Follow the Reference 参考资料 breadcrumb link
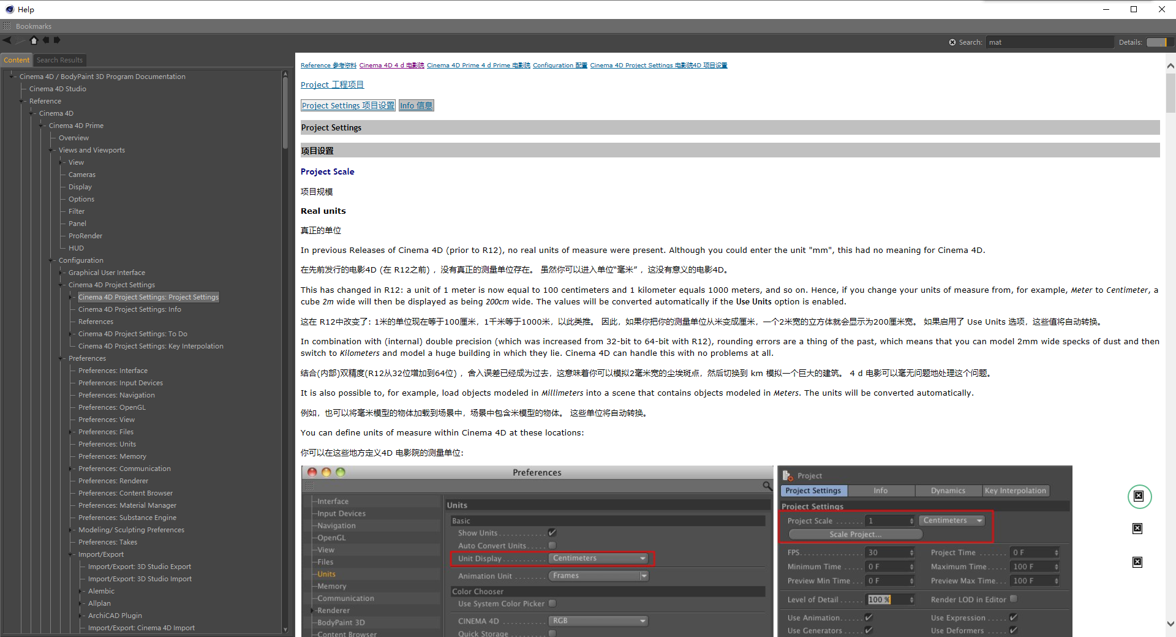This screenshot has width=1176, height=637. pos(328,66)
